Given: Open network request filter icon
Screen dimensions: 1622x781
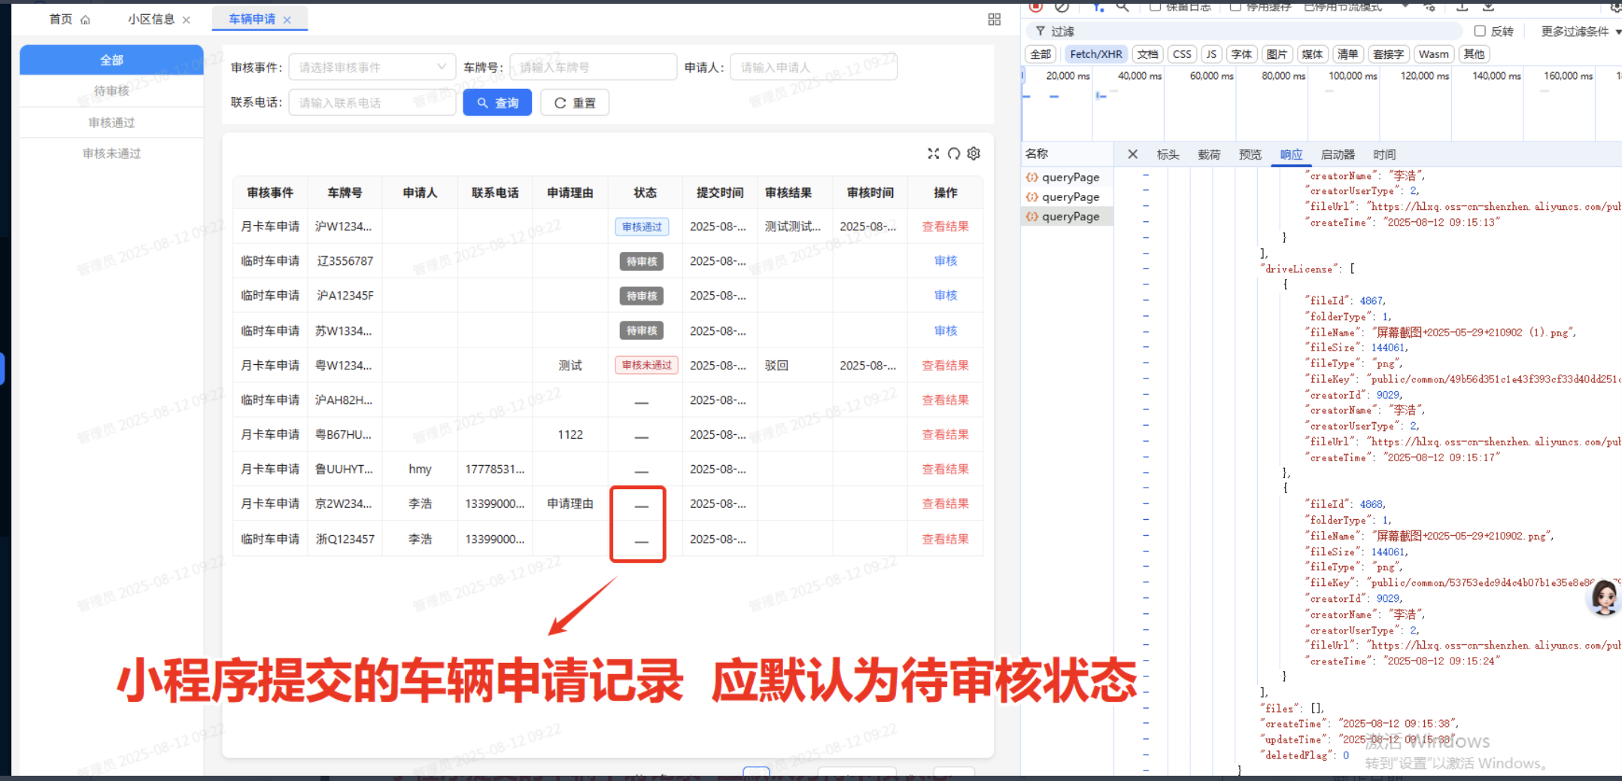Looking at the screenshot, I should [x=1097, y=8].
